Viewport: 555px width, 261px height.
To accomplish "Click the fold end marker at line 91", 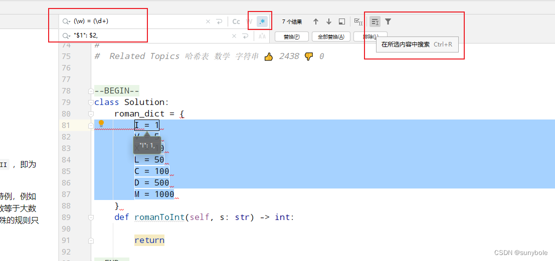I will tap(91, 240).
